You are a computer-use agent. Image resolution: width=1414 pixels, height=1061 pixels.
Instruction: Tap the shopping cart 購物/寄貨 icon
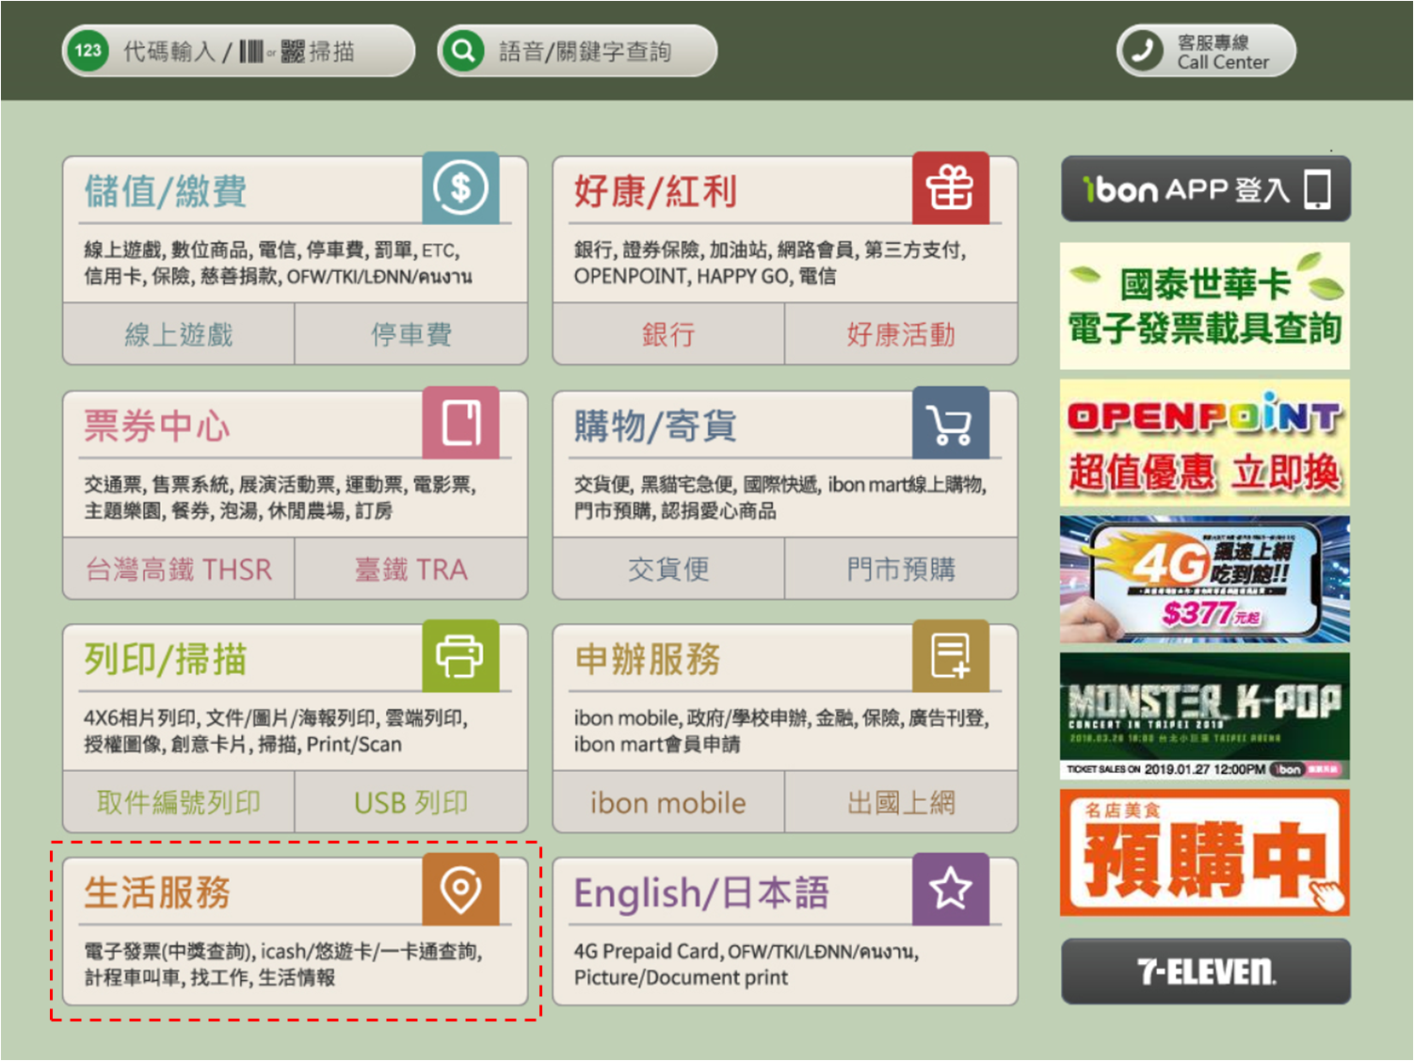(x=951, y=422)
